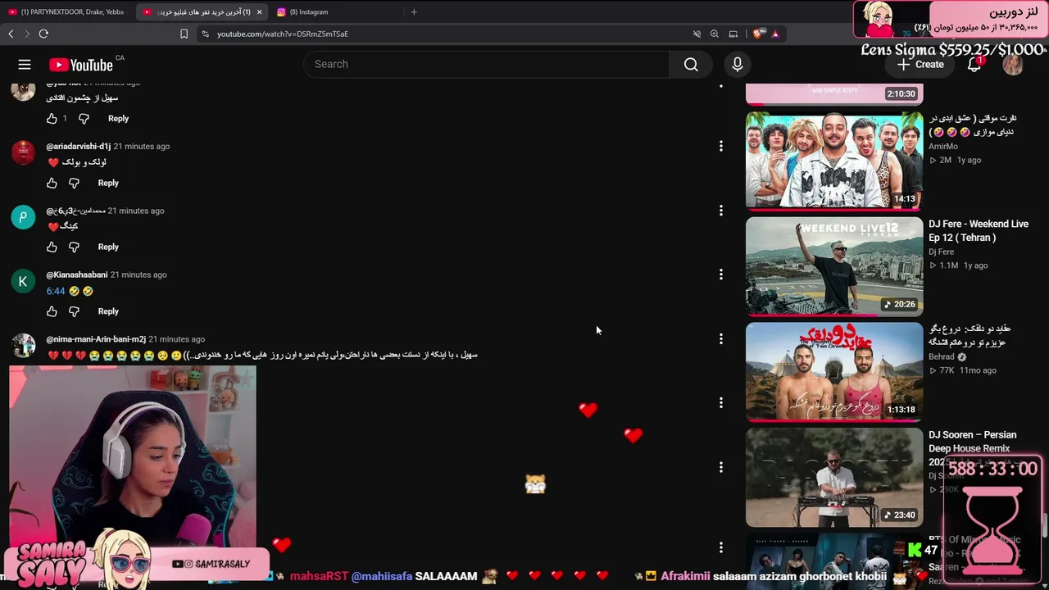The width and height of the screenshot is (1049, 590).
Task: Open action menu for @nima-mani-Arin-bani-m2j's comment
Action: pyautogui.click(x=721, y=338)
